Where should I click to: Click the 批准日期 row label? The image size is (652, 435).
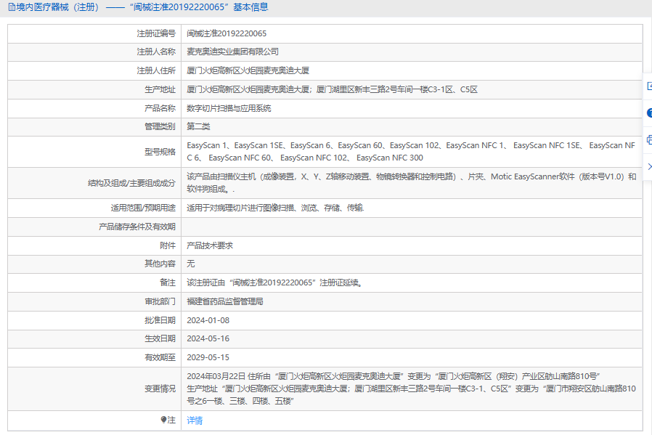pos(160,320)
